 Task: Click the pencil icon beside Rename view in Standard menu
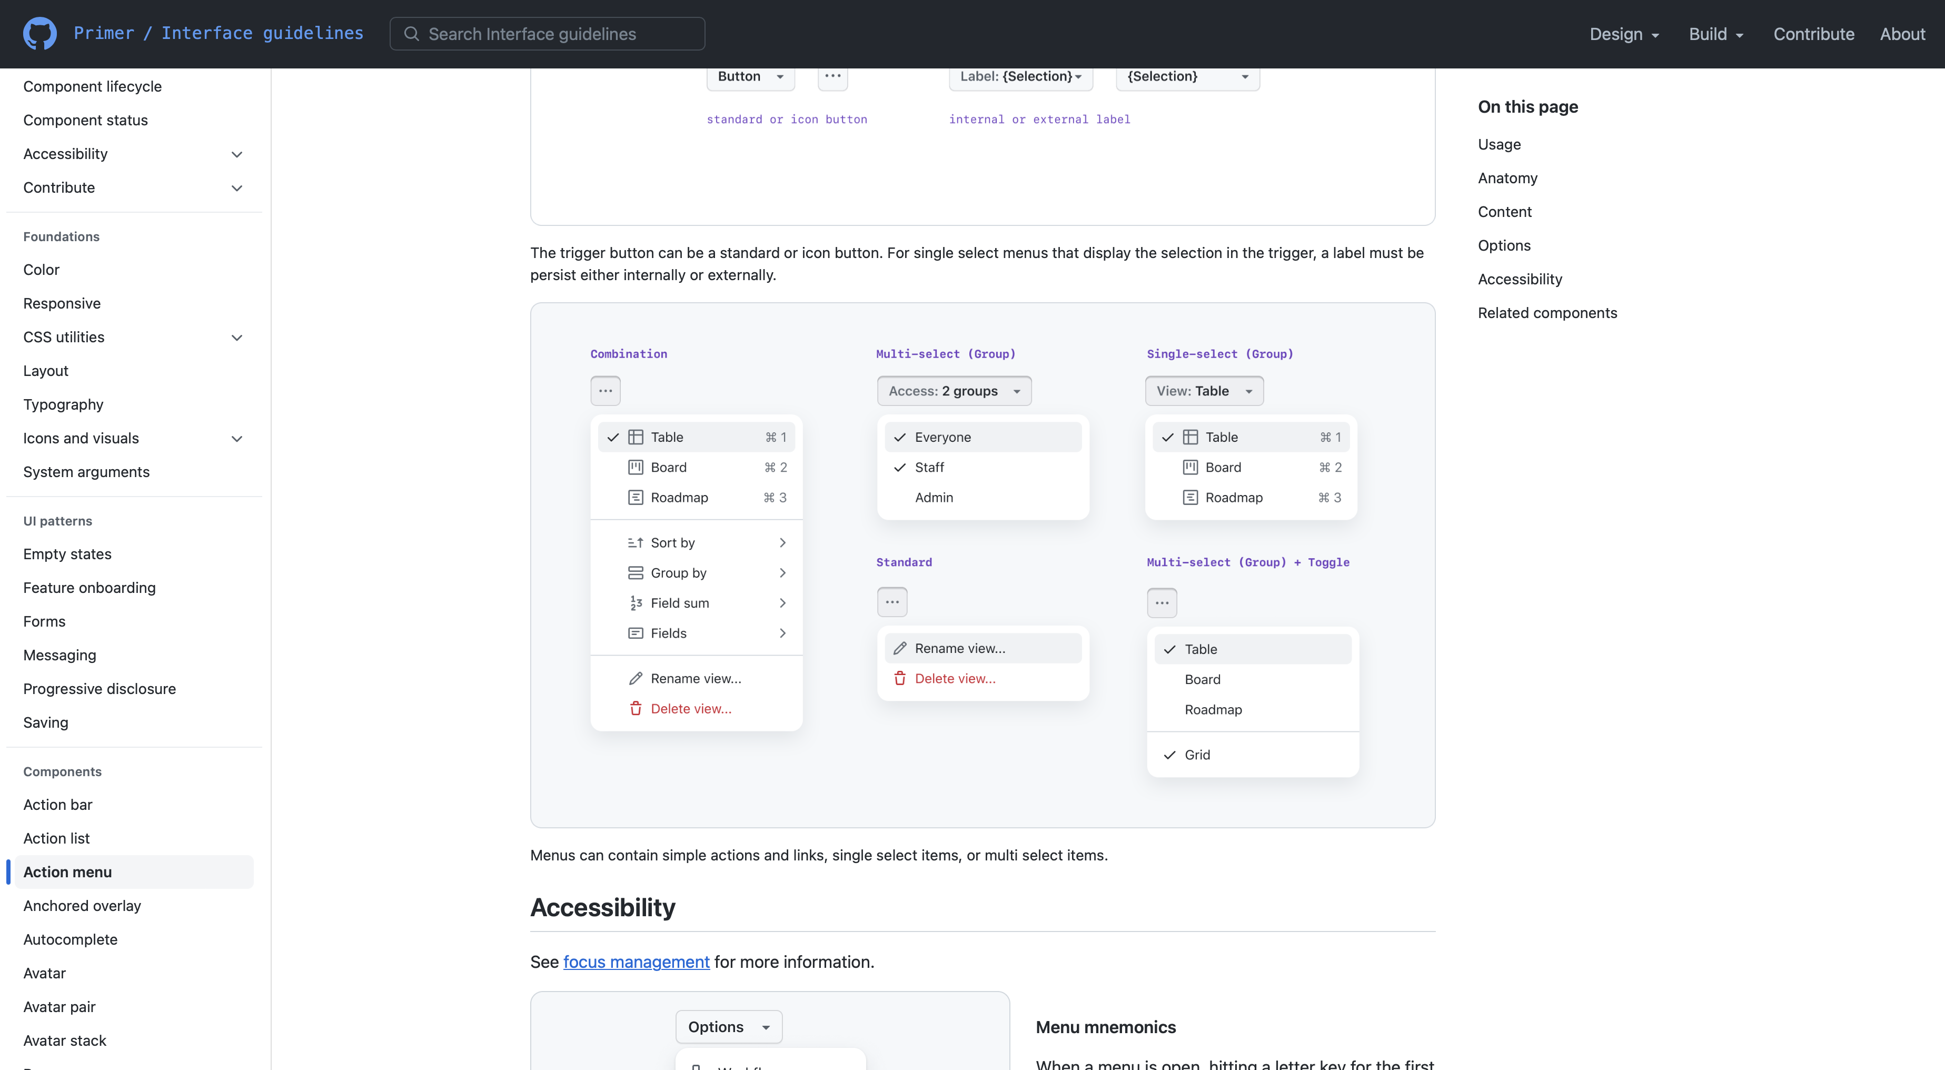[x=899, y=649]
